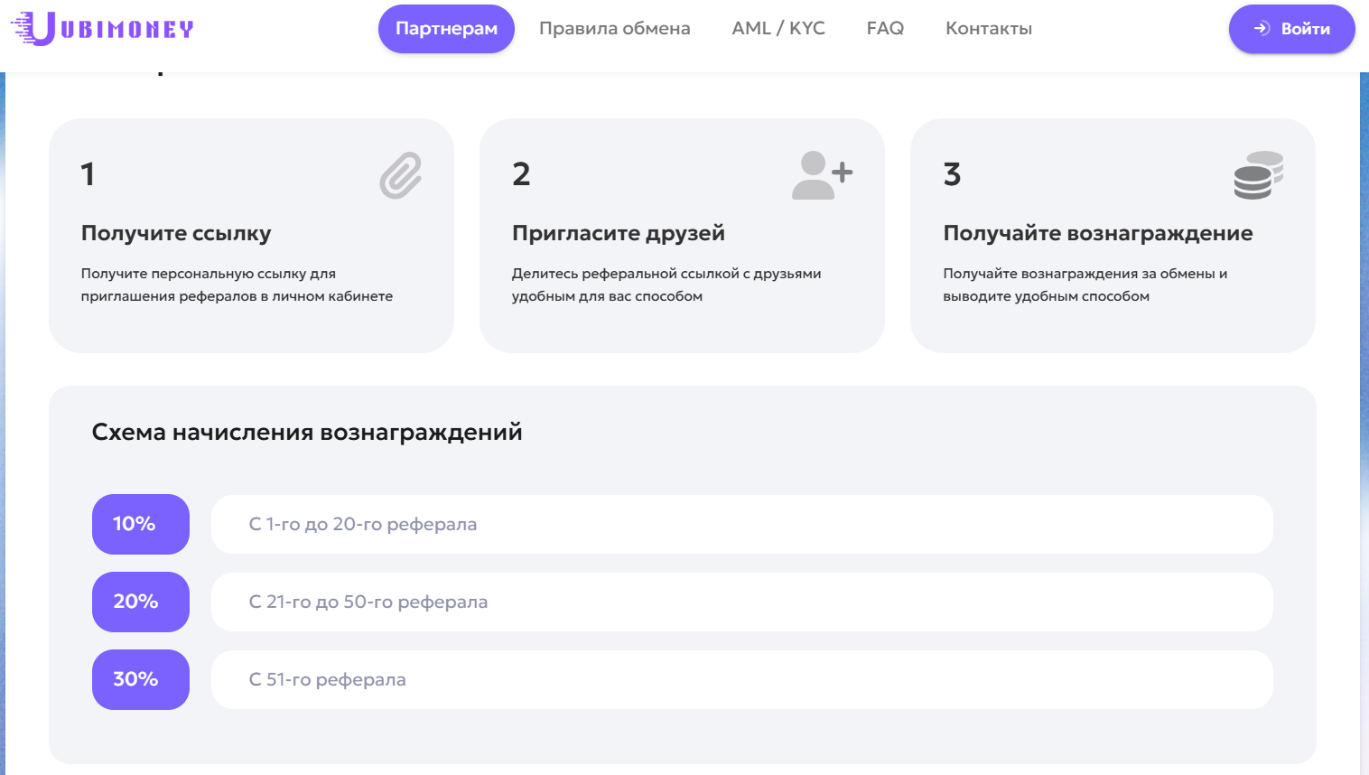Click the heading 'Схема начисления вознаграждений'
This screenshot has width=1369, height=775.
pos(307,432)
